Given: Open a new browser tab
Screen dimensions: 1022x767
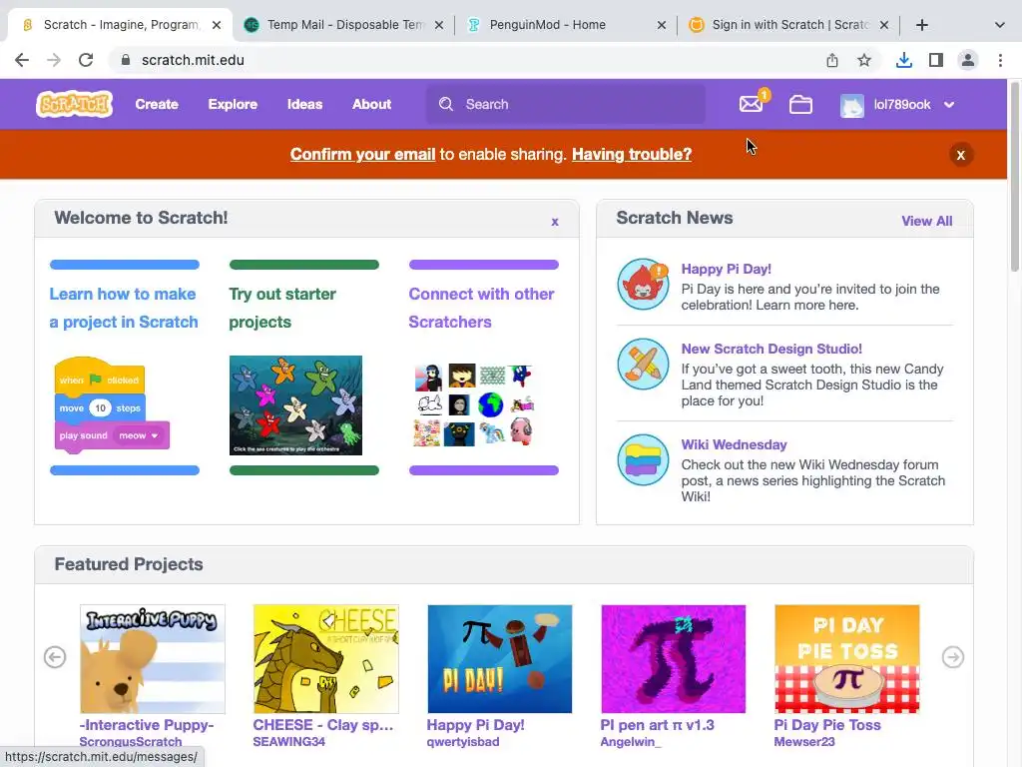Looking at the screenshot, I should [x=921, y=25].
